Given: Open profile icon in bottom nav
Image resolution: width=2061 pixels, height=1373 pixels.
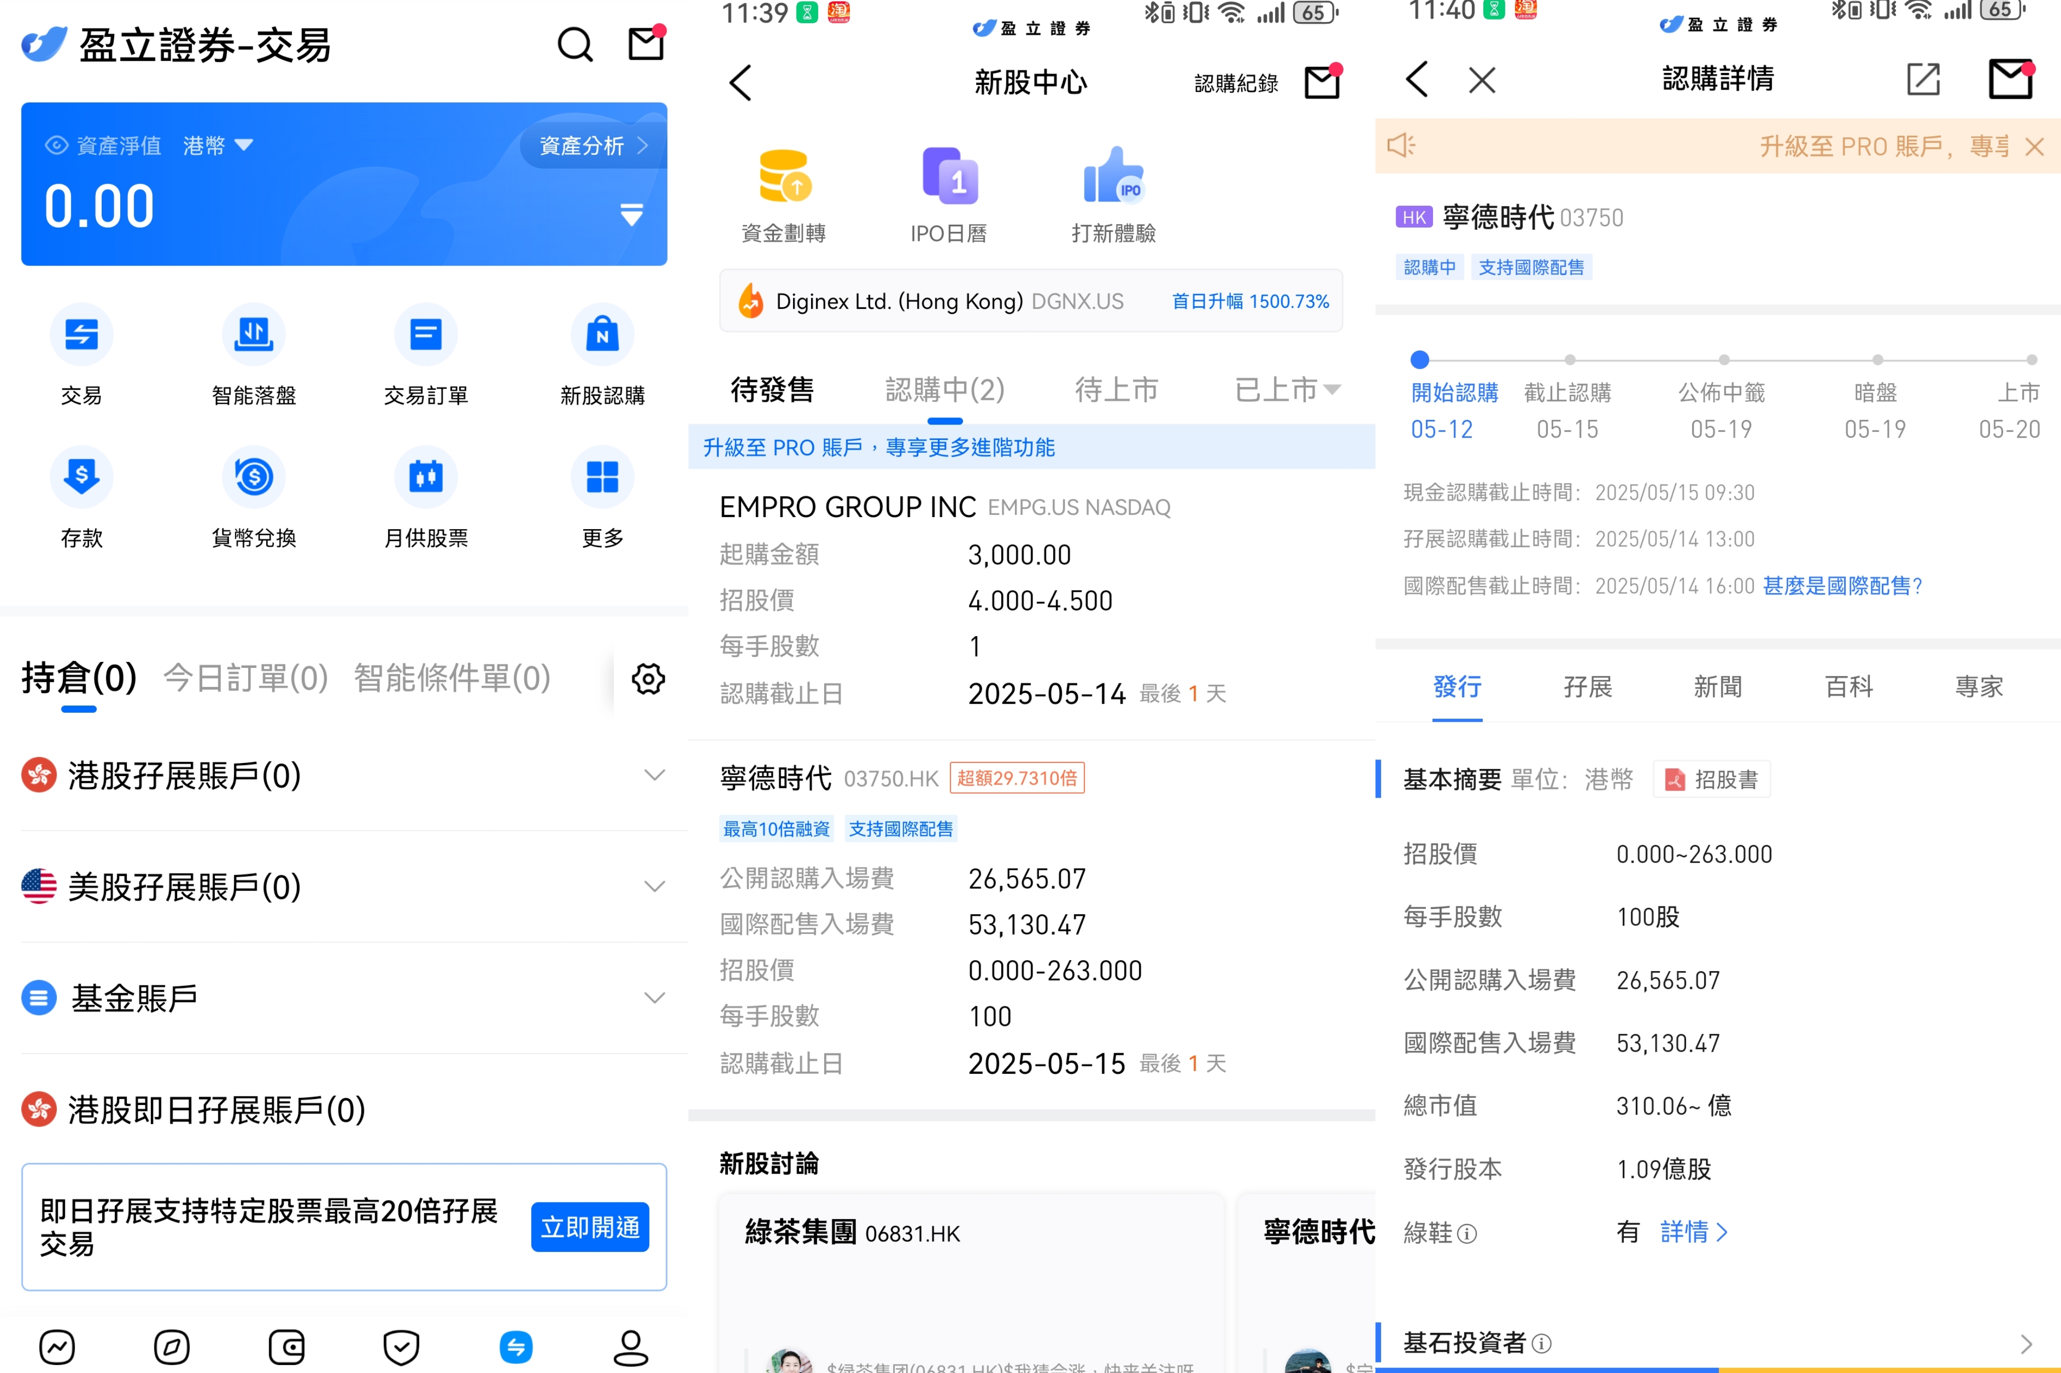Looking at the screenshot, I should click(x=630, y=1347).
